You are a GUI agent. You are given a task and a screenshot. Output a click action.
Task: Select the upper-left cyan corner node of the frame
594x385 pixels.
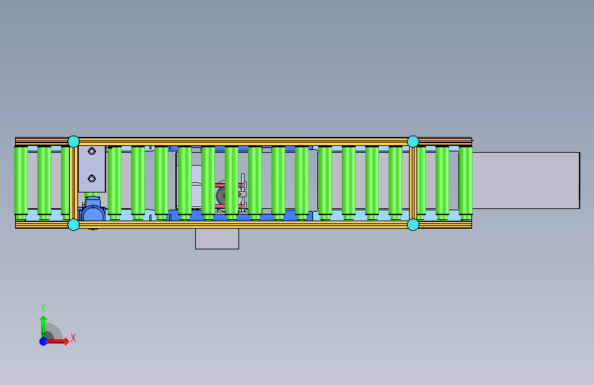(73, 142)
